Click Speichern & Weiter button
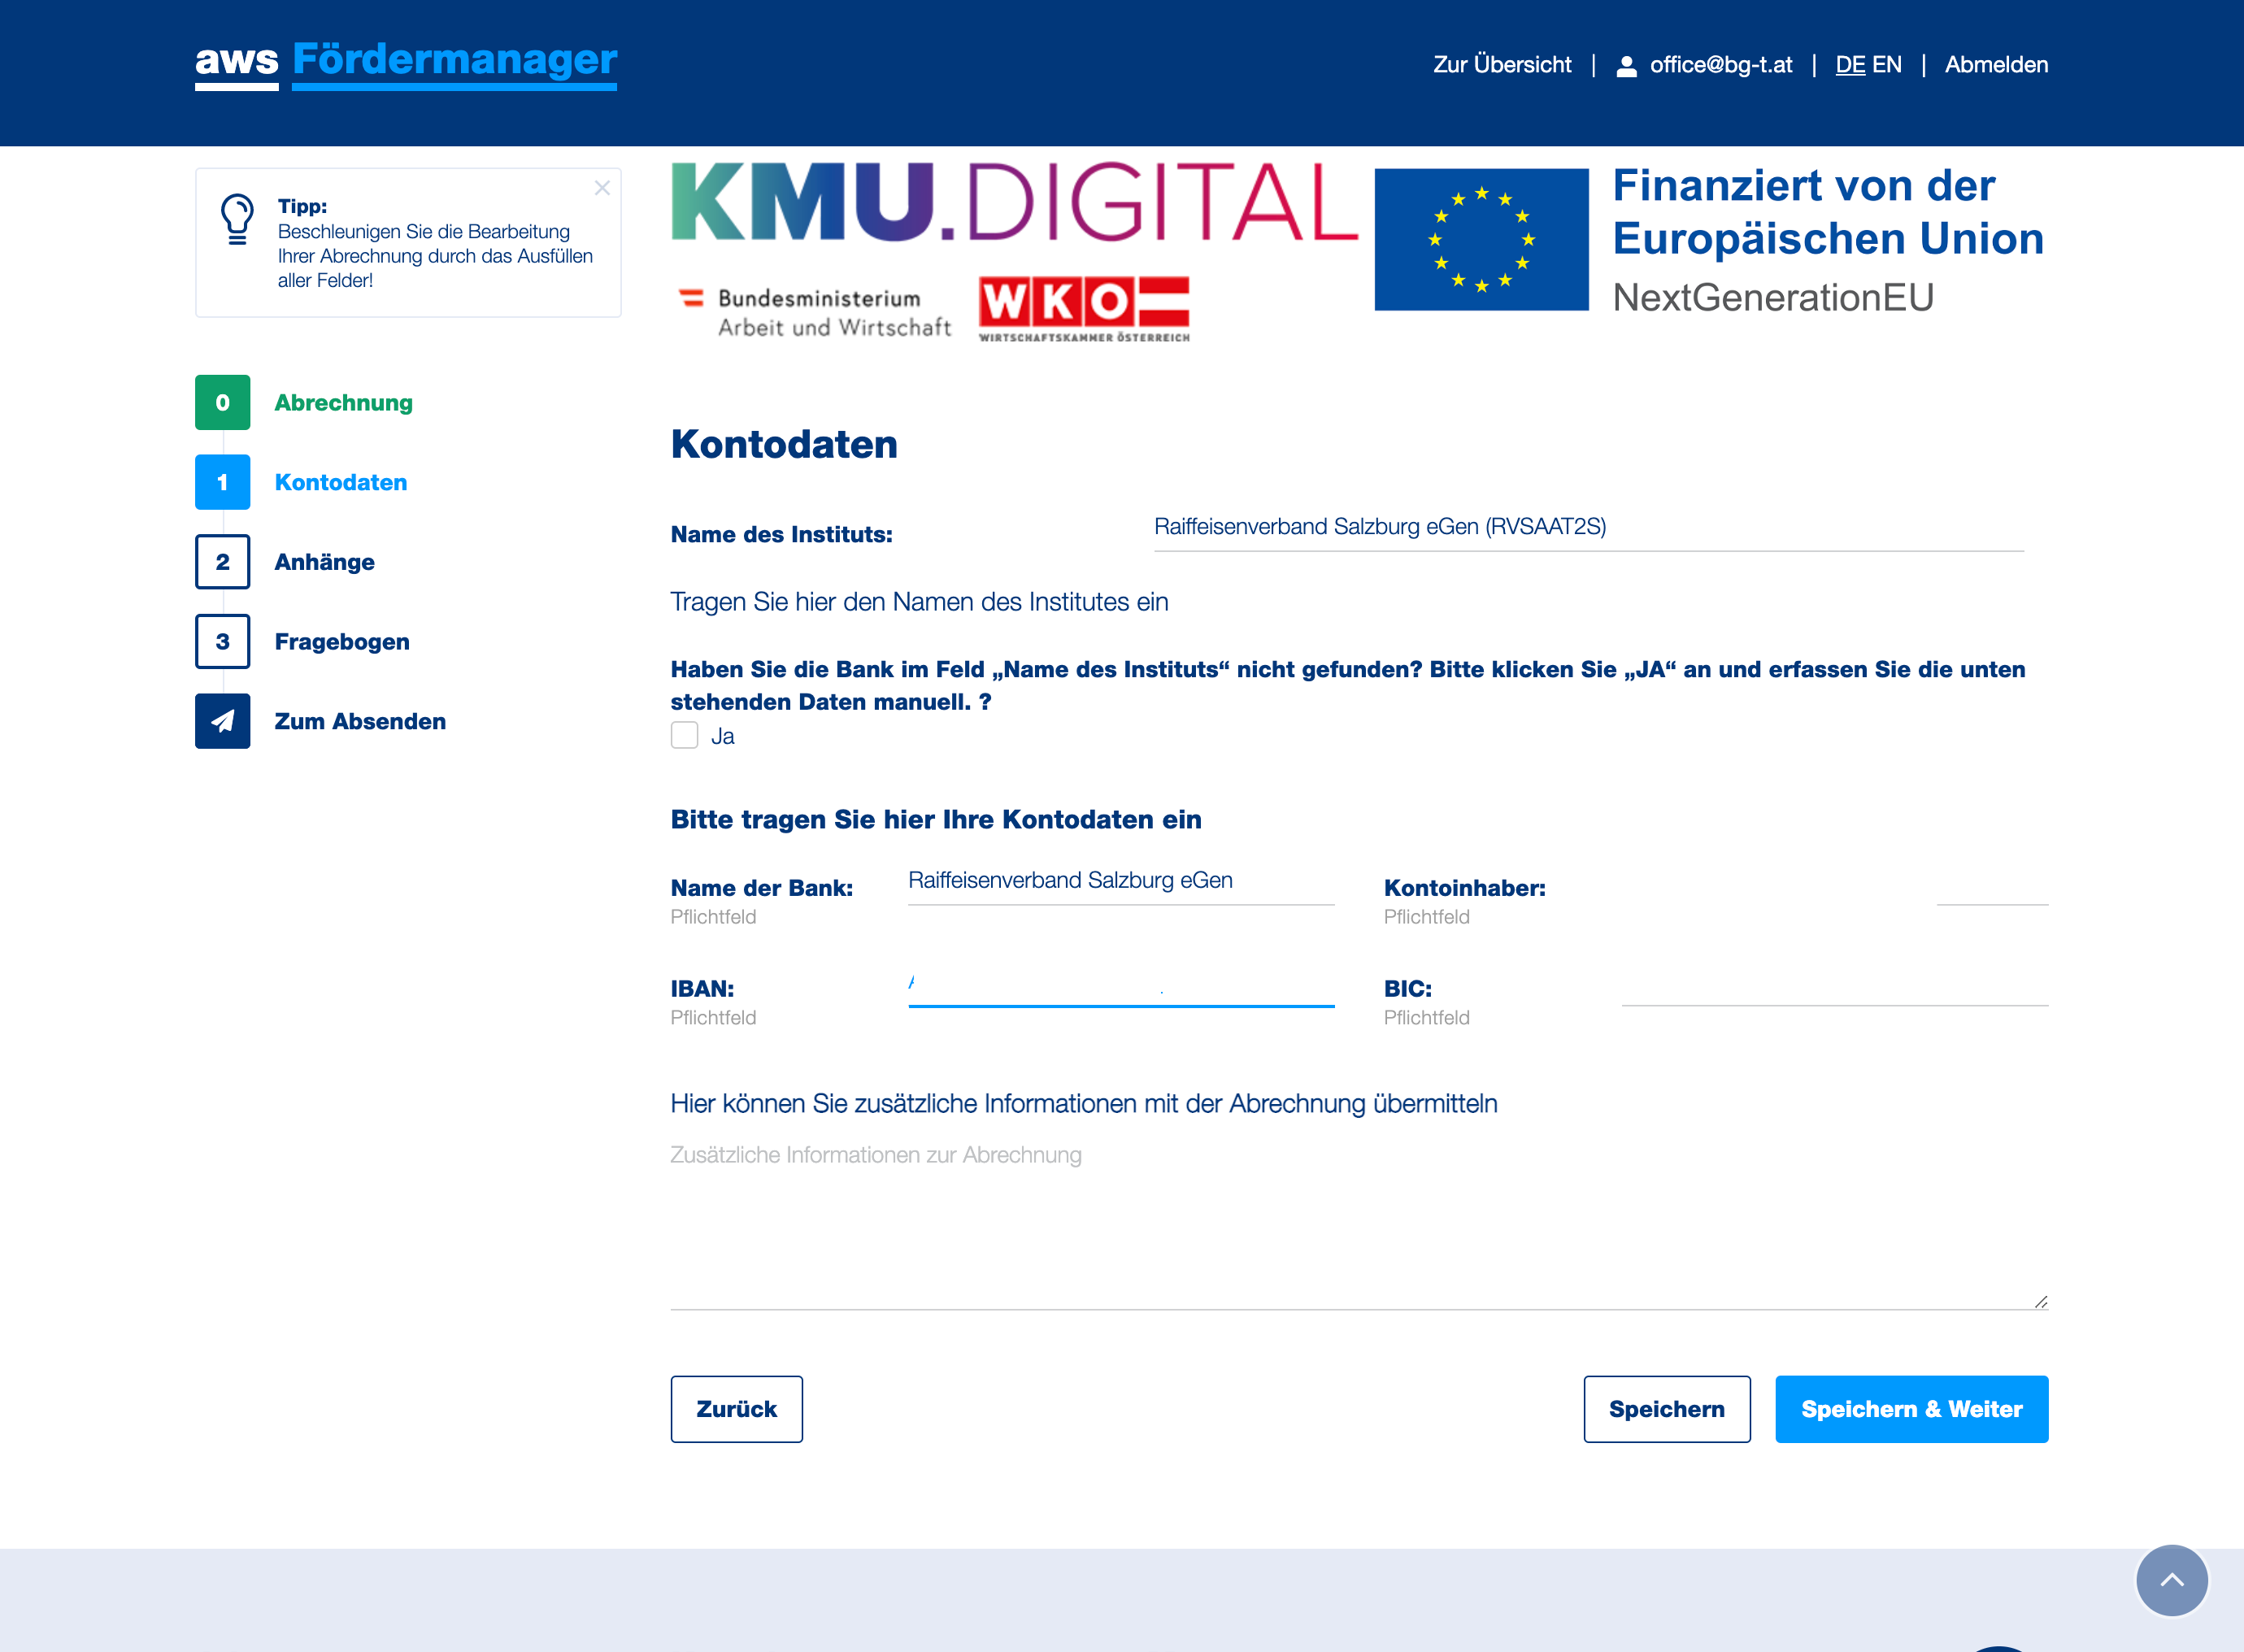Screen dimensions: 2244x1652 [1911, 1409]
